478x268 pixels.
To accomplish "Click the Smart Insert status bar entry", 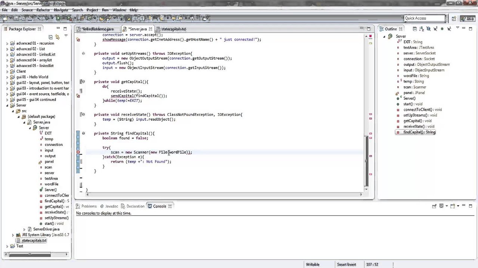I will [347, 265].
